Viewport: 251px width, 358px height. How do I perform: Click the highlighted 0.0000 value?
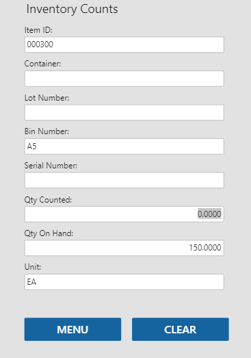pyautogui.click(x=209, y=214)
